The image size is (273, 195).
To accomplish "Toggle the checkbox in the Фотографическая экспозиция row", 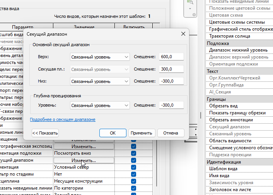I will pyautogui.click(x=133, y=146).
